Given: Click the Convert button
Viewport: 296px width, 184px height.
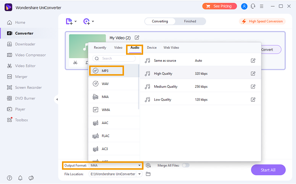Looking at the screenshot, I should [x=271, y=50].
